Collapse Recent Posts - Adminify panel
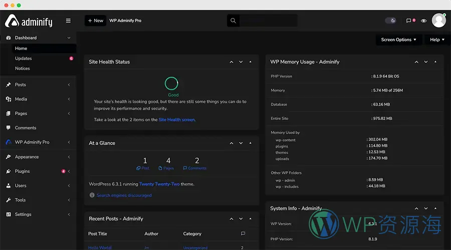The image size is (451, 250). [250, 218]
